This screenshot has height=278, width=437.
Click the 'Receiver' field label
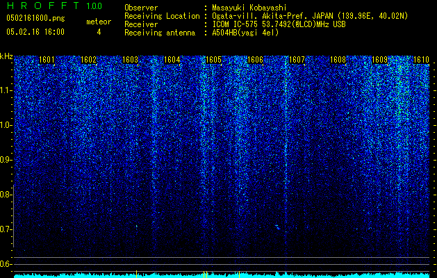[x=141, y=24]
